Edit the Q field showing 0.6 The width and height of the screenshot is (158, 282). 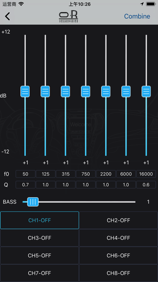[x=146, y=185]
